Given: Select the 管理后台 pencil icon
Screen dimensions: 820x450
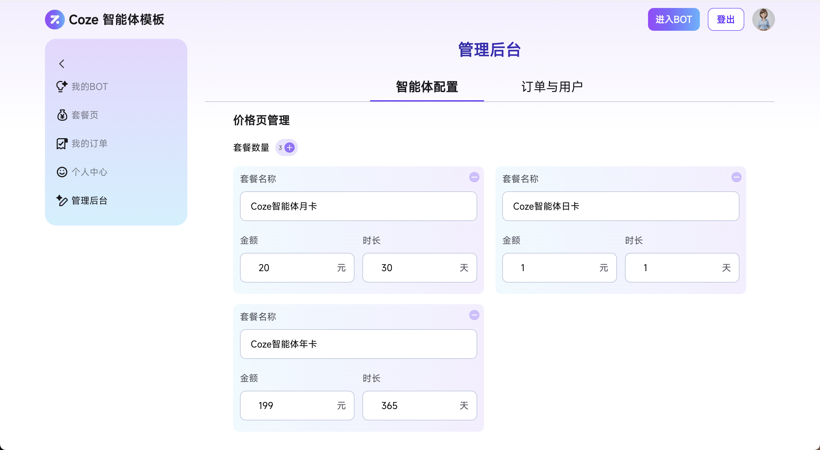Looking at the screenshot, I should 62,201.
